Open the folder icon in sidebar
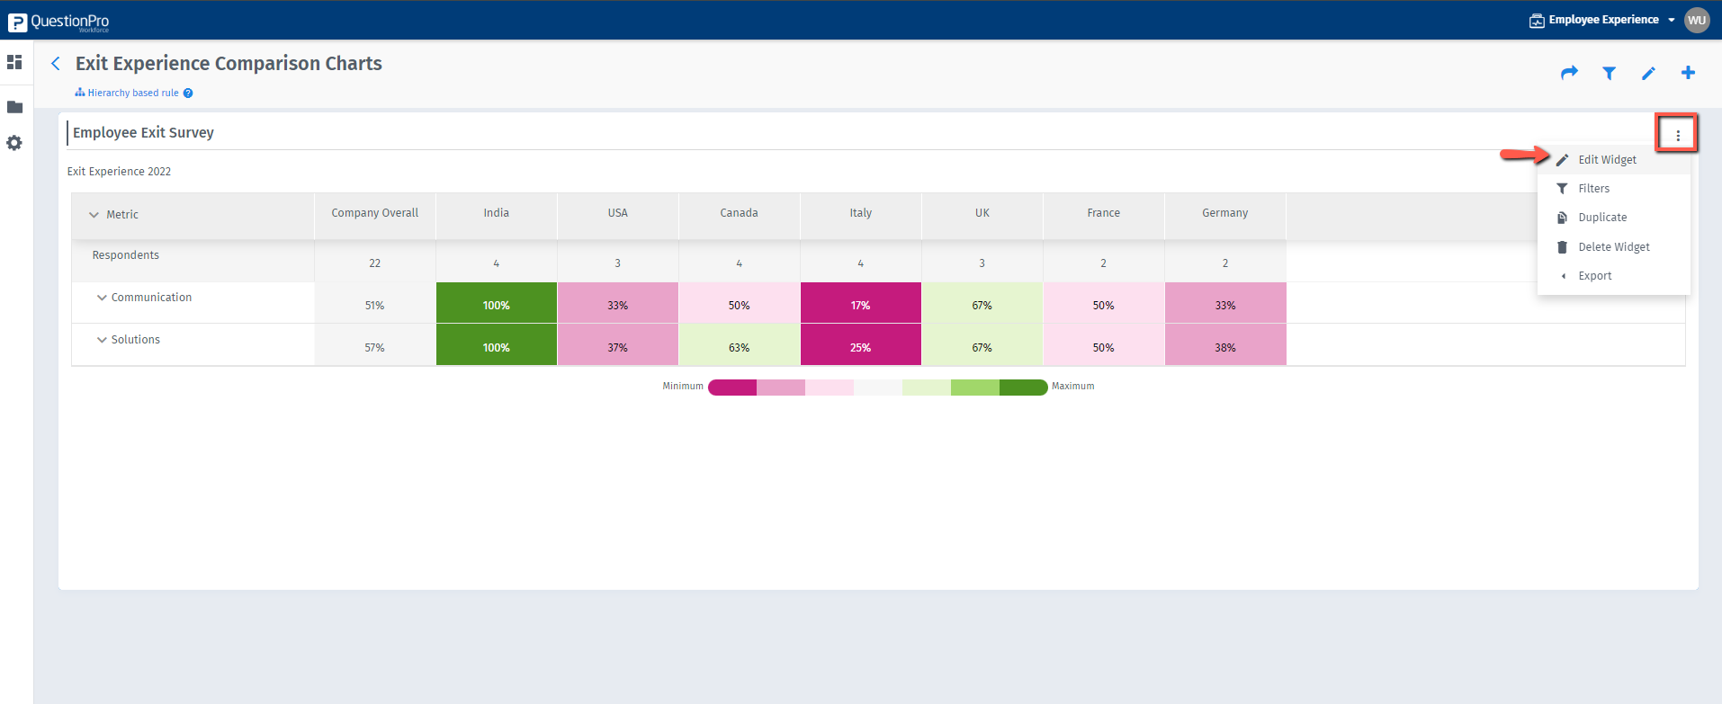 coord(14,107)
